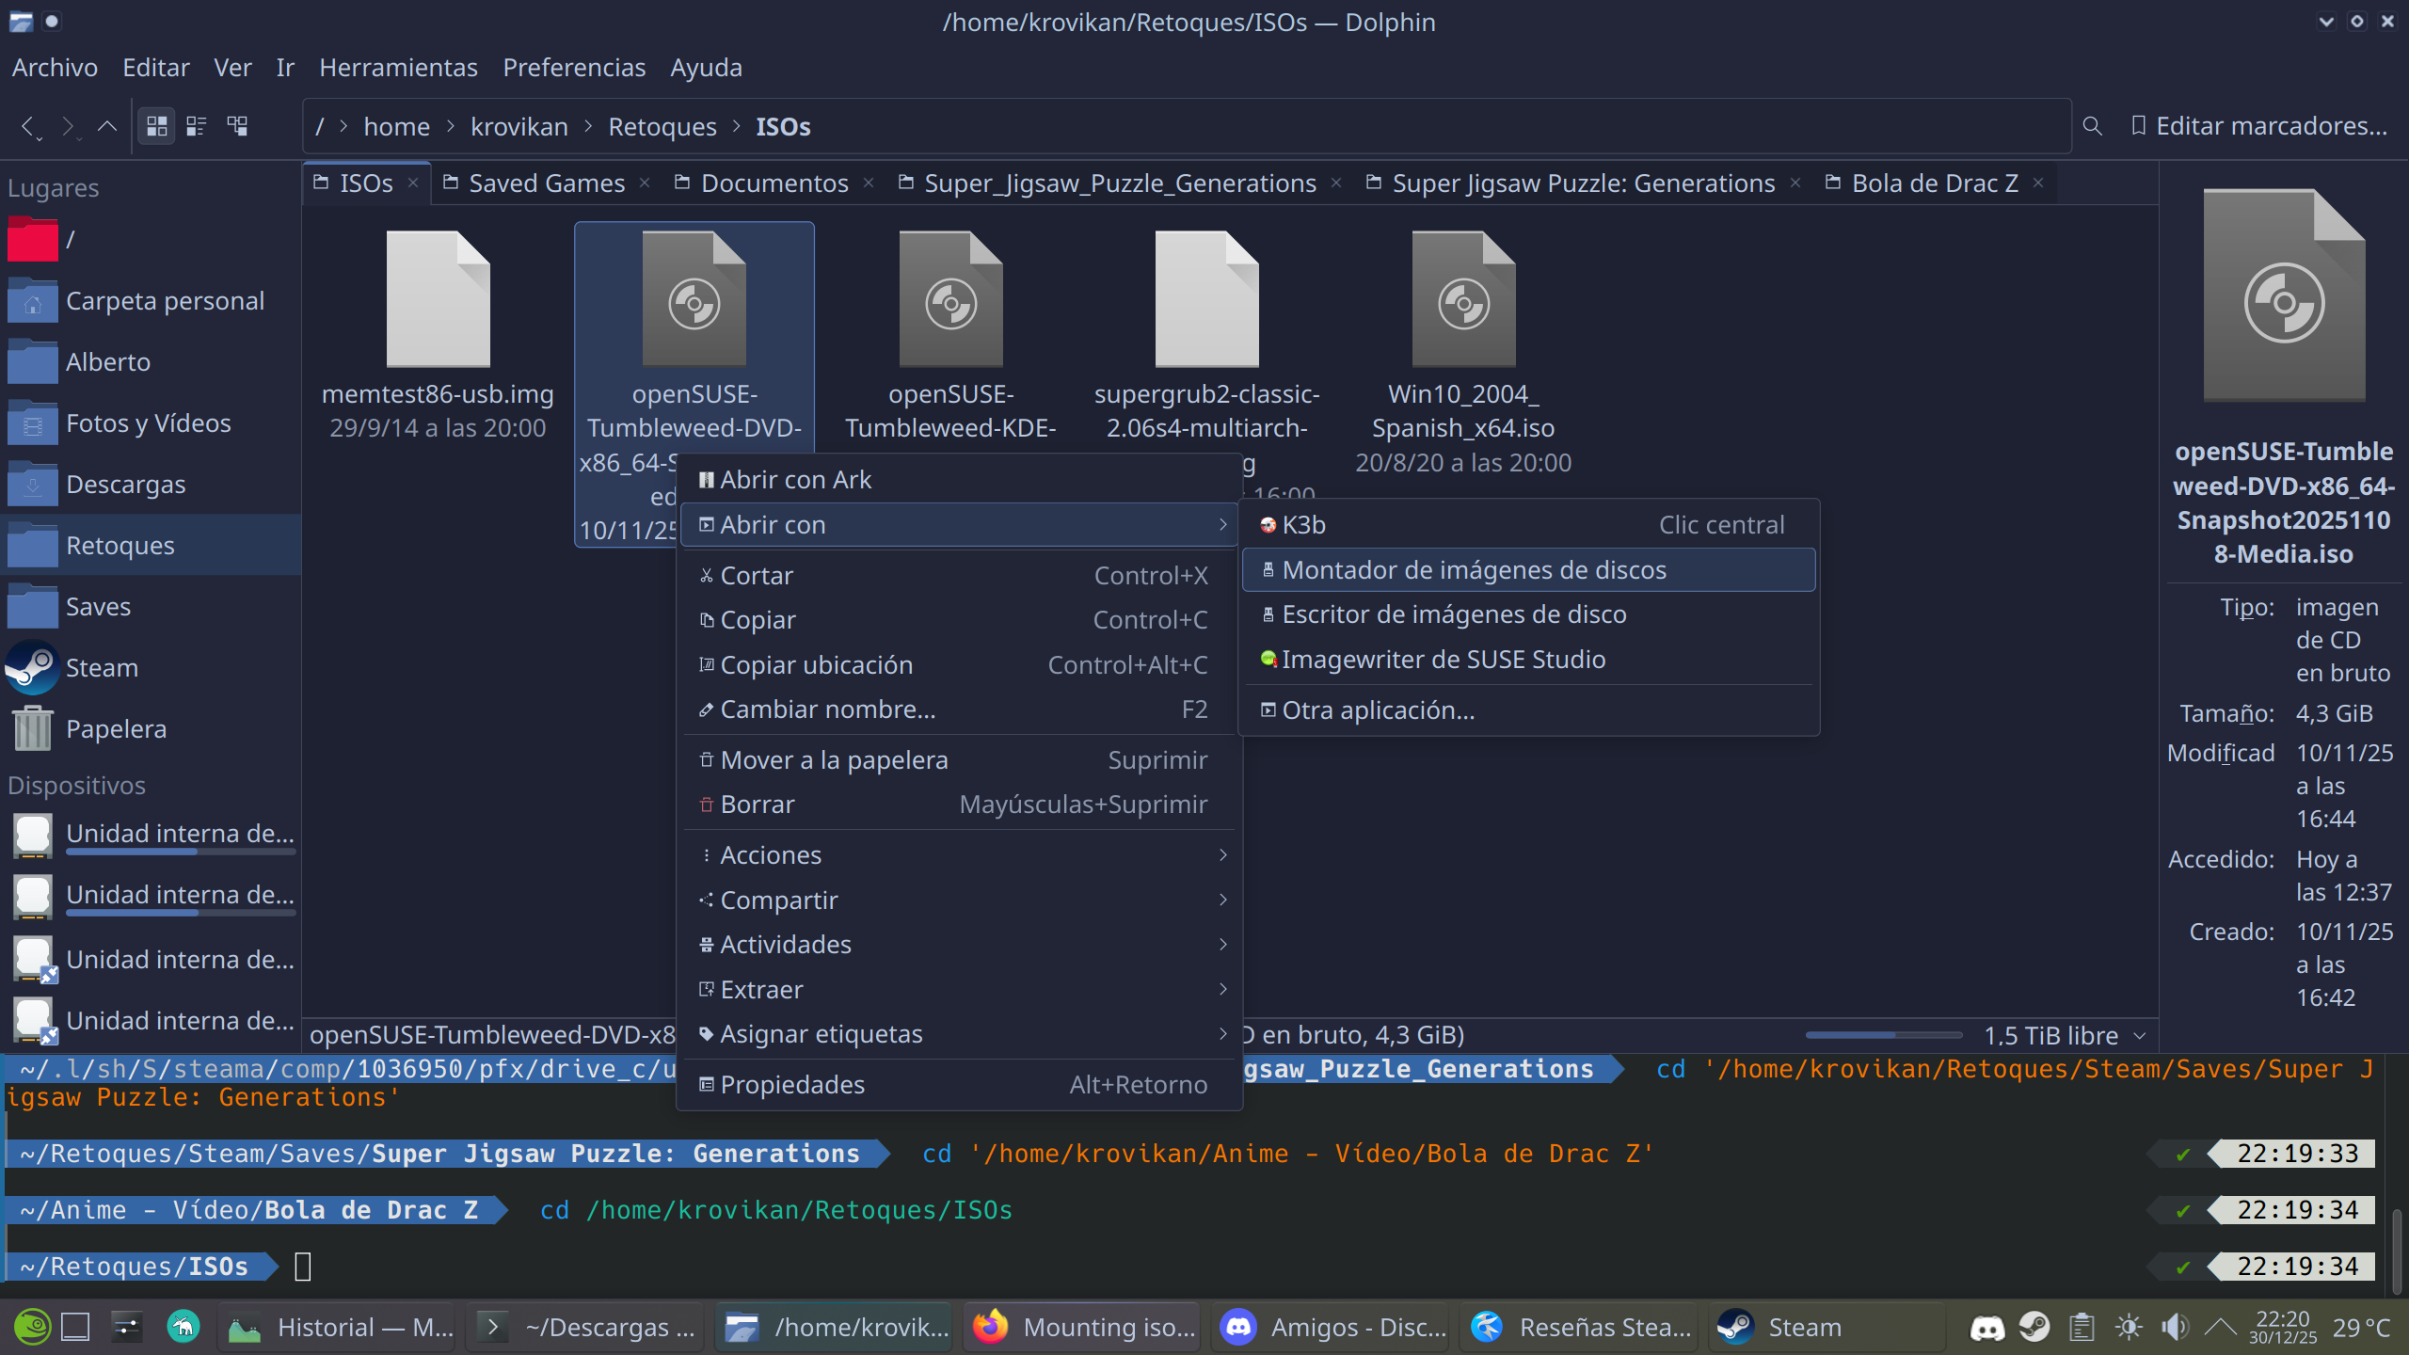Go up to parent folder arrow

(x=107, y=125)
